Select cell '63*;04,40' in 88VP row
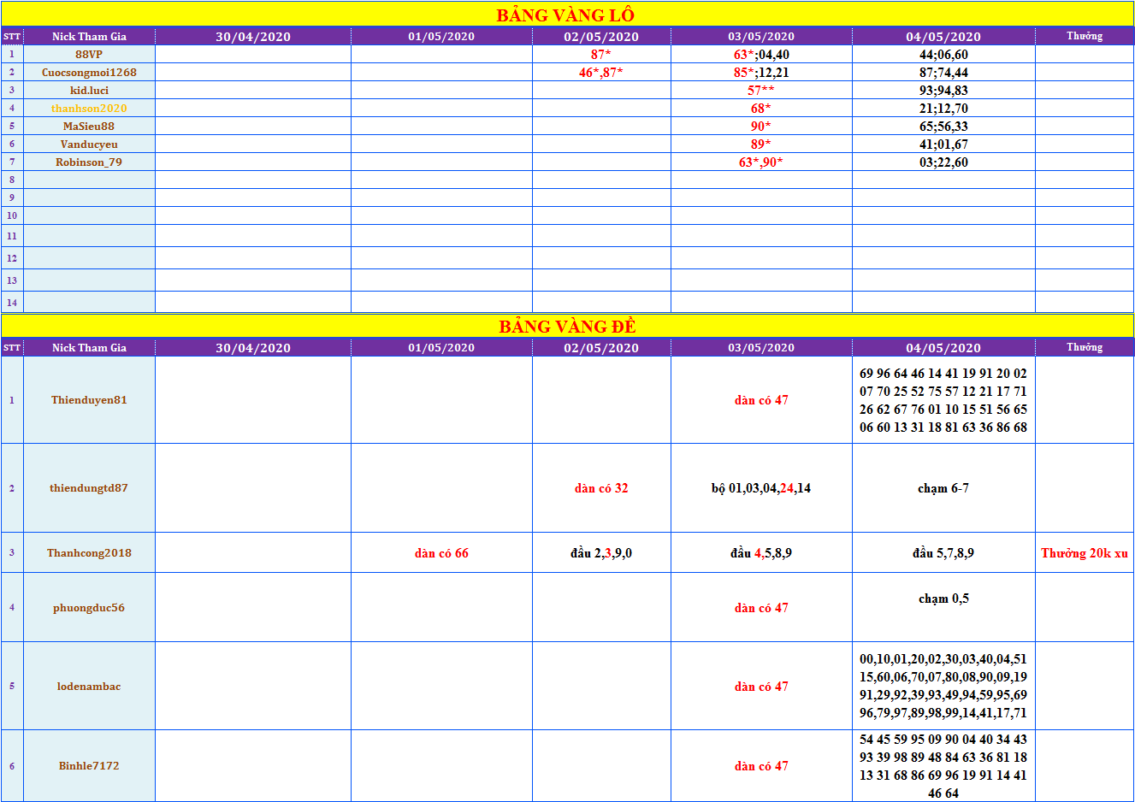1135x802 pixels. 761,54
